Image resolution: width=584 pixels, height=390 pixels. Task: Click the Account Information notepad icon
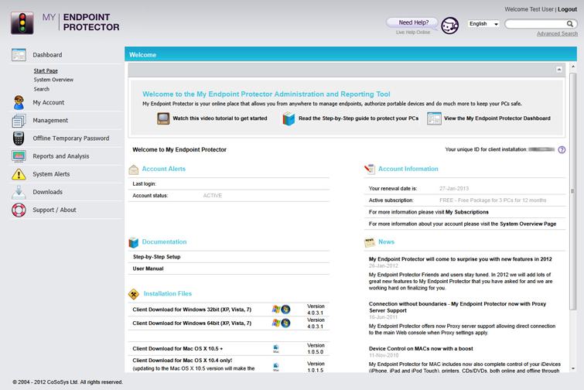[370, 169]
